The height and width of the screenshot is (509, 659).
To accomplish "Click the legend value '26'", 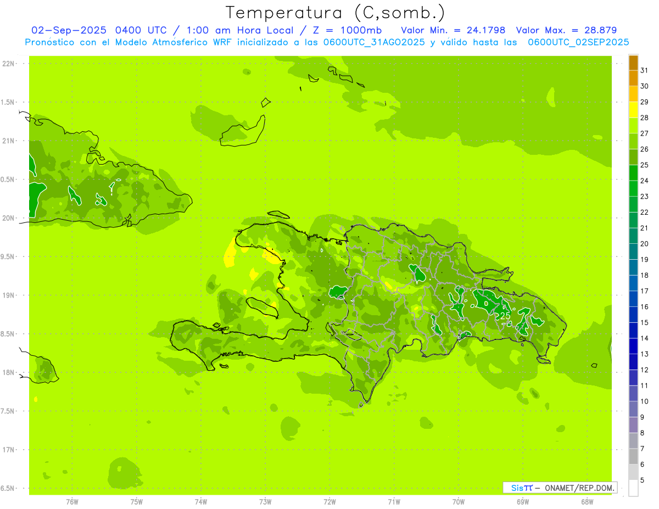I will pos(645,149).
